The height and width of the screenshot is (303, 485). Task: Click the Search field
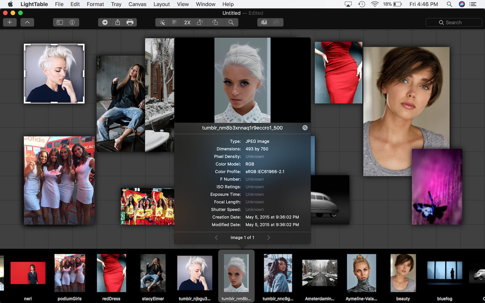(x=454, y=22)
